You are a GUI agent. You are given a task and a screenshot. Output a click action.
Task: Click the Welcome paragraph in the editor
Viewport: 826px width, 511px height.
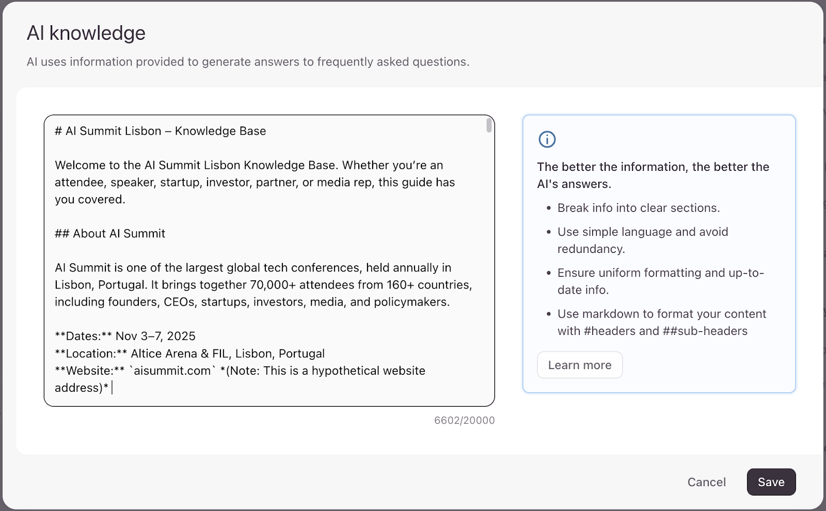[x=255, y=182]
